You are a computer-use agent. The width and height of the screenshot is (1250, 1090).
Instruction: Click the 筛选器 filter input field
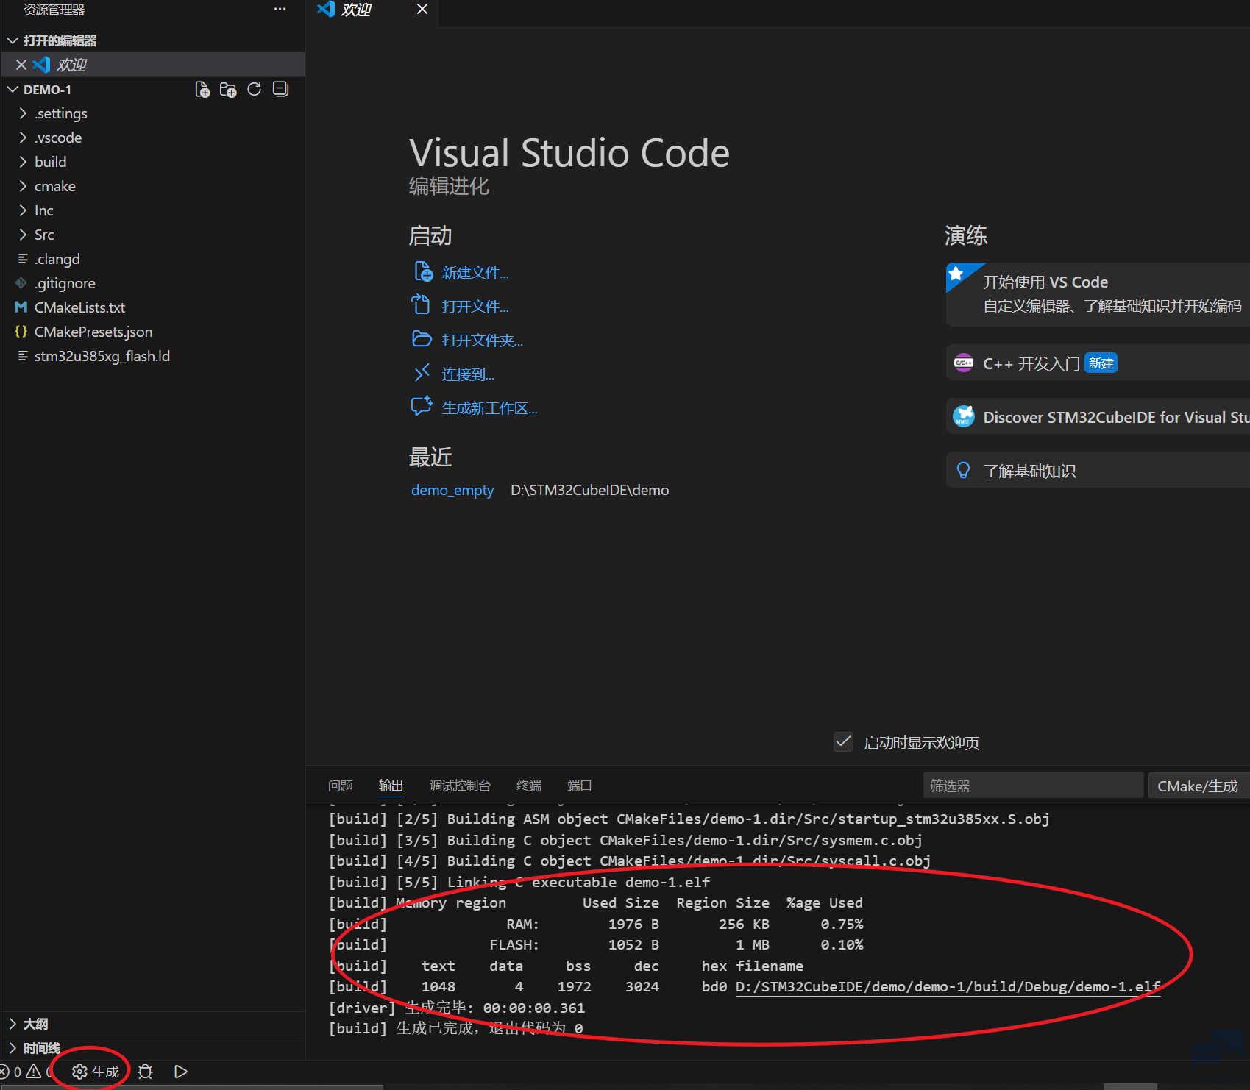coord(1032,786)
